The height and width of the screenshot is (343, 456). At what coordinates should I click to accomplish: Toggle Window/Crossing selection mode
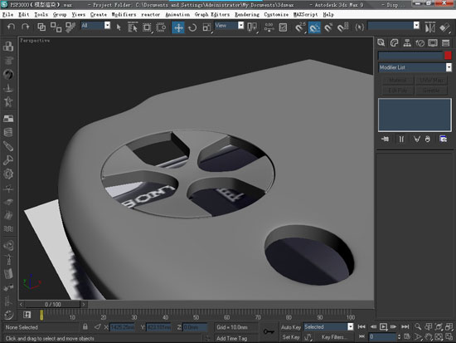pos(161,27)
